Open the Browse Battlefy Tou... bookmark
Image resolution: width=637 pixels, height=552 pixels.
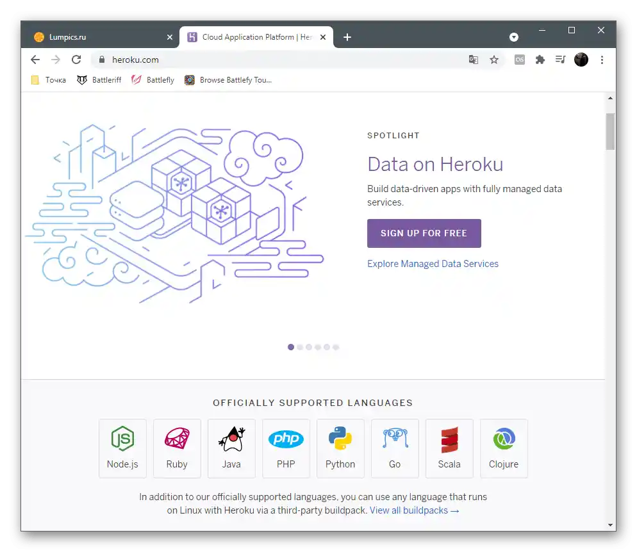click(228, 80)
